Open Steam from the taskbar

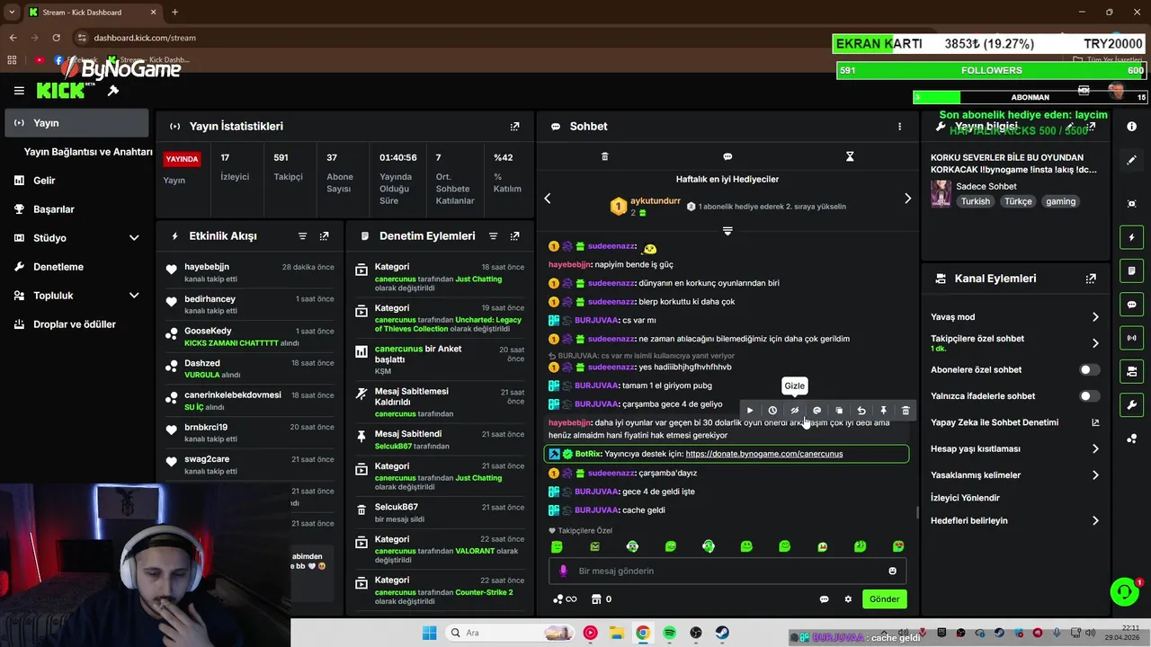click(722, 633)
